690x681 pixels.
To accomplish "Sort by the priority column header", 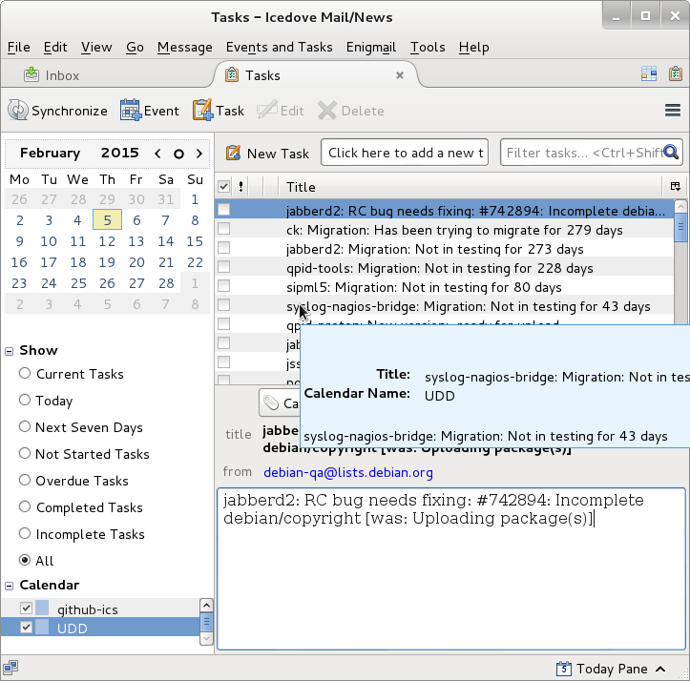I will [240, 187].
